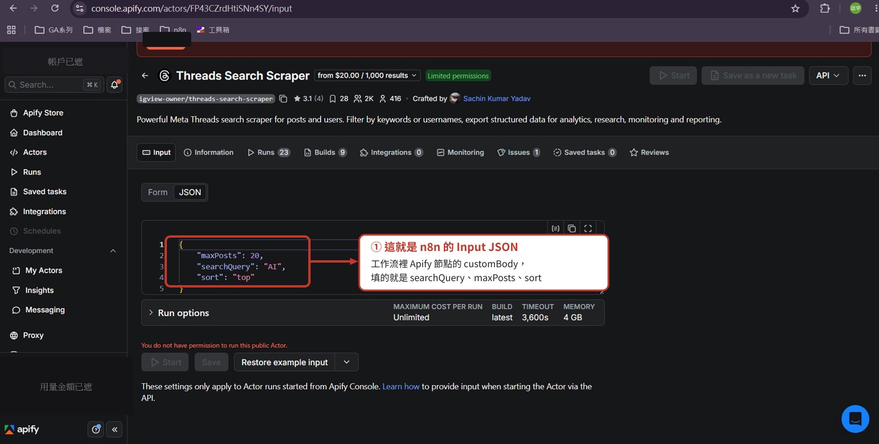This screenshot has height=444, width=879.
Task: Select the Saved tasks 0 tab
Action: tap(585, 152)
